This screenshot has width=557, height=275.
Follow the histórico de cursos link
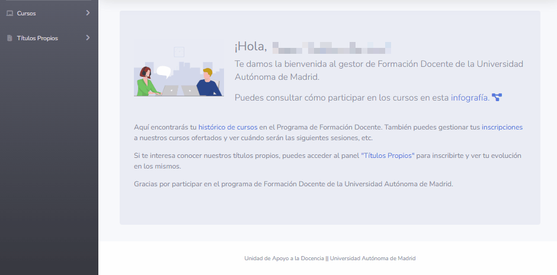(x=228, y=127)
